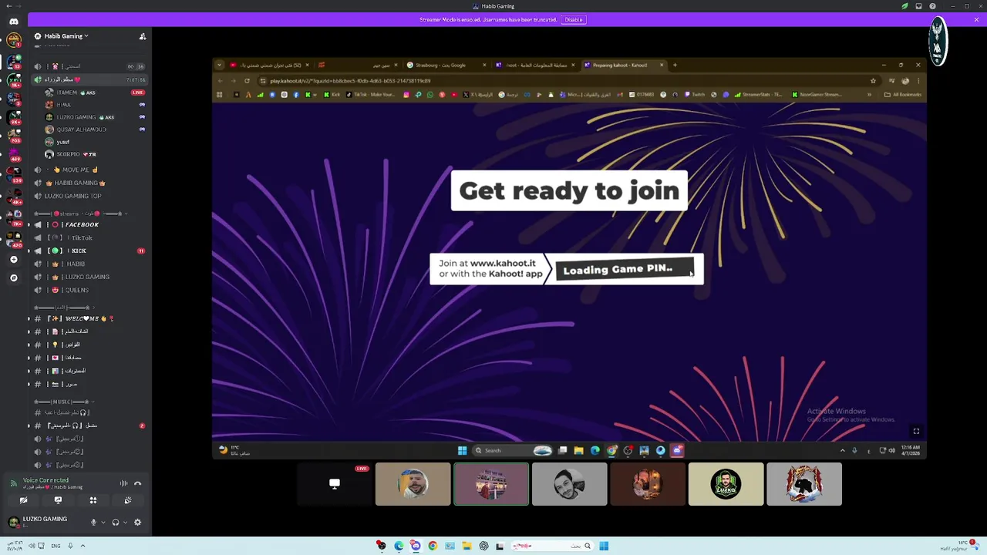This screenshot has width=987, height=555.
Task: Show hidden tray icons with the chevron
Action: pyautogui.click(x=83, y=546)
